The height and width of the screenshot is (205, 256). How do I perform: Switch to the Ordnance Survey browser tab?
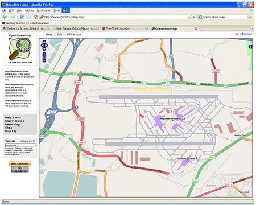coord(26,28)
